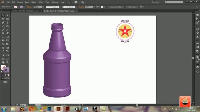Select the Eraser tool
The image size is (200, 112).
click(7, 33)
